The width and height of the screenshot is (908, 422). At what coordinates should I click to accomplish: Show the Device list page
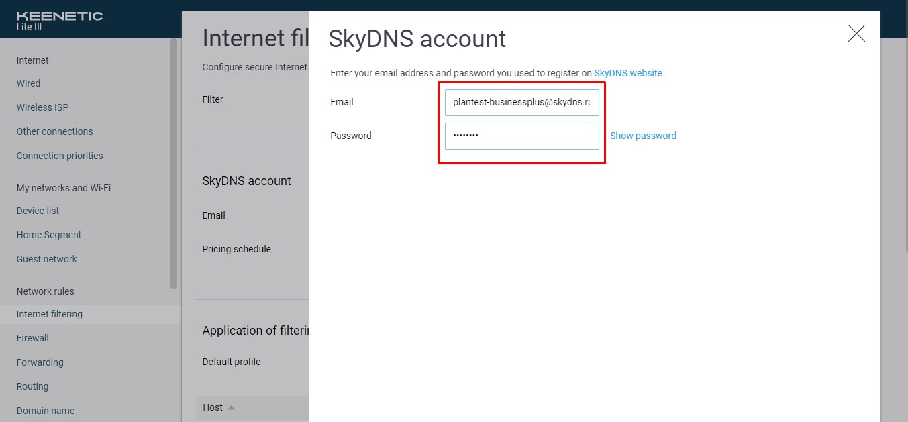pyautogui.click(x=38, y=211)
